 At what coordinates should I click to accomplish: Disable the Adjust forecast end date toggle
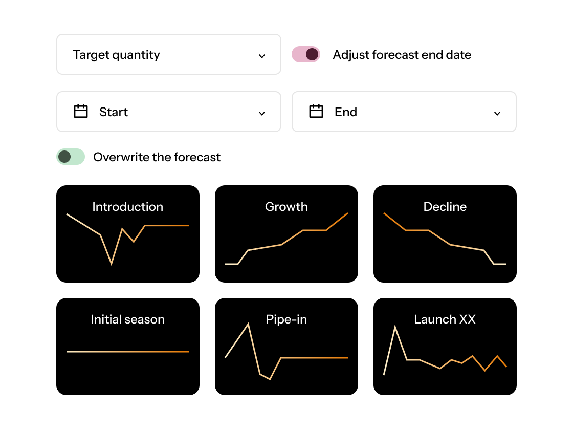pyautogui.click(x=305, y=54)
